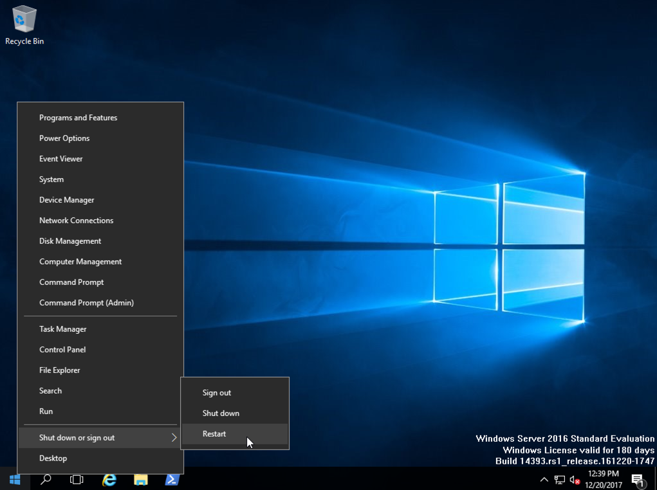
Task: Launch Command Prompt (Admin)
Action: coord(86,303)
